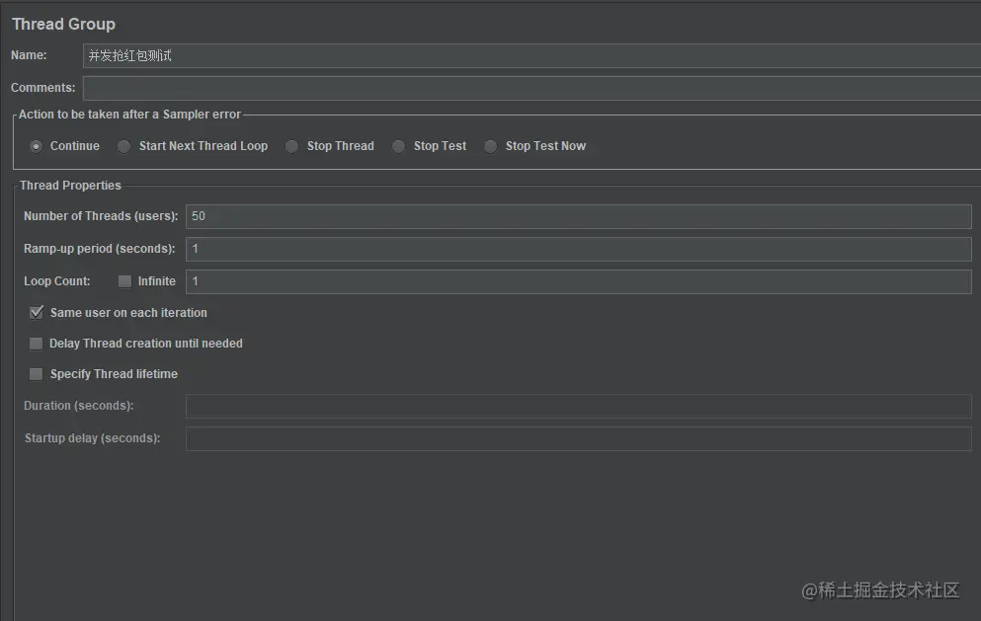Click the Ramp-up period input field

click(579, 249)
